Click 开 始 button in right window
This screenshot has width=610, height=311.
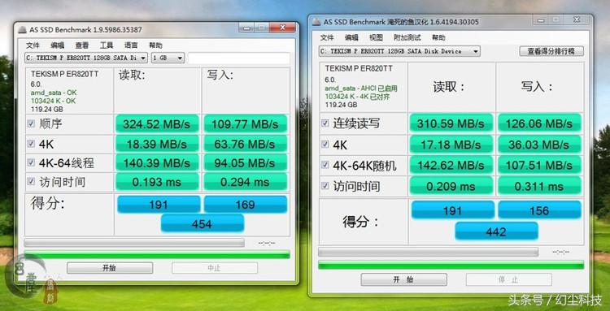(403, 279)
